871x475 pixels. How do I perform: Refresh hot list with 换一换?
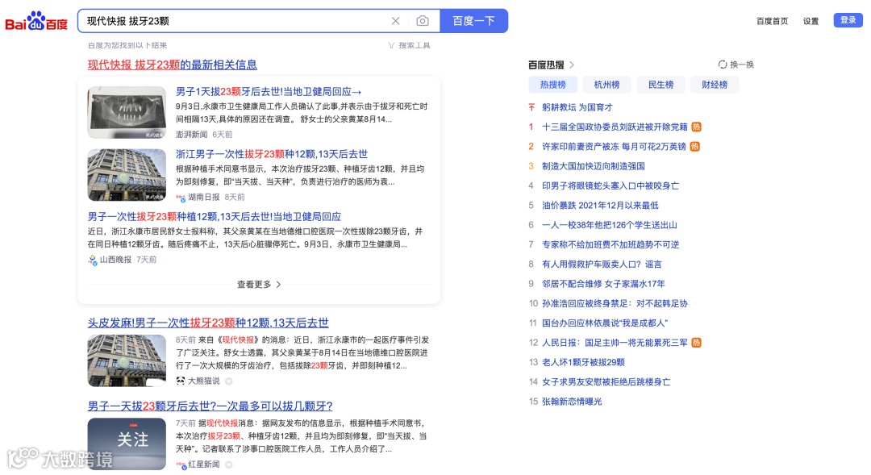coord(736,65)
